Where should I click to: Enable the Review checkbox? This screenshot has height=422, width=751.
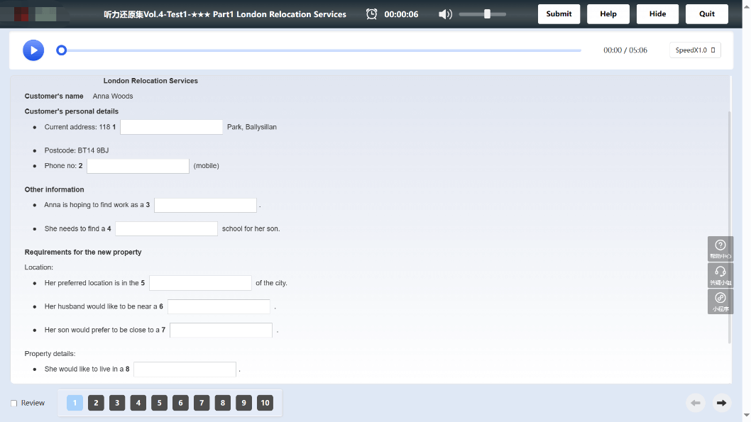pyautogui.click(x=14, y=404)
